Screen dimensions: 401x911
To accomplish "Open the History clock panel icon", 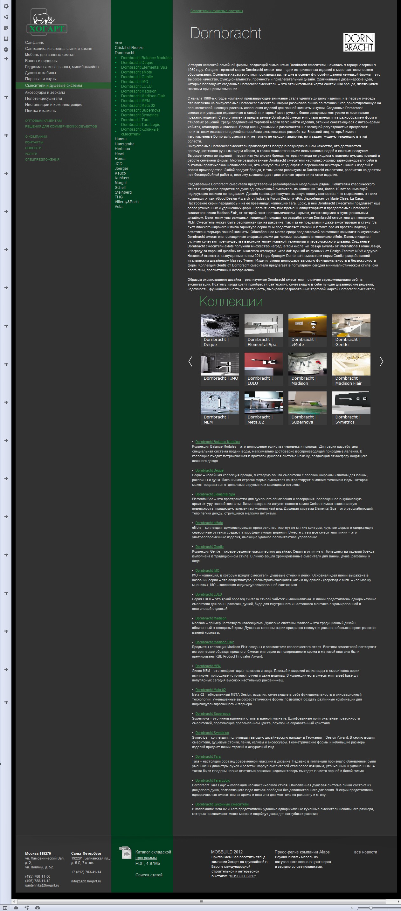I will (x=6, y=50).
